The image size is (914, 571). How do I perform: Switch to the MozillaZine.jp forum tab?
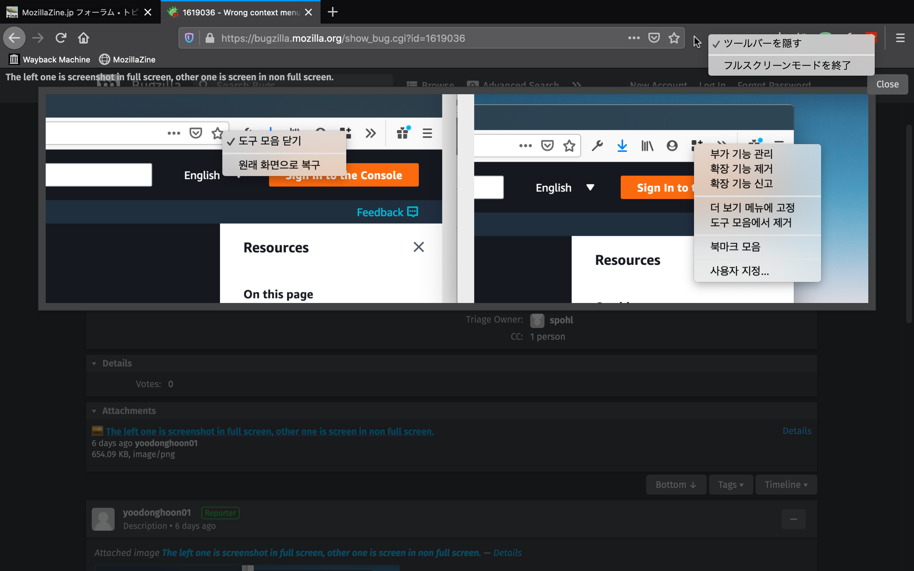click(x=76, y=12)
